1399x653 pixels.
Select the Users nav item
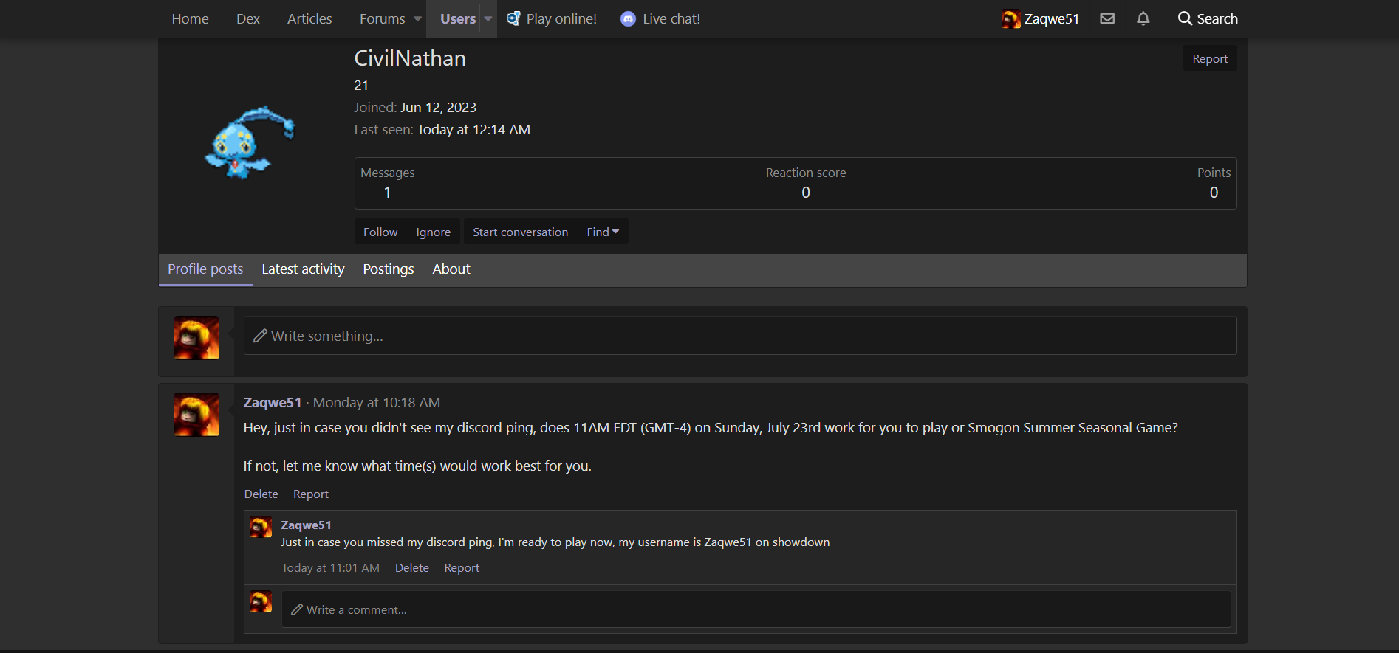tap(458, 18)
